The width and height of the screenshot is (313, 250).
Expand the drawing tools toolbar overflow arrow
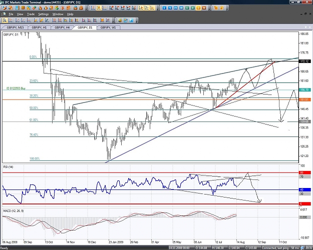click(113, 21)
